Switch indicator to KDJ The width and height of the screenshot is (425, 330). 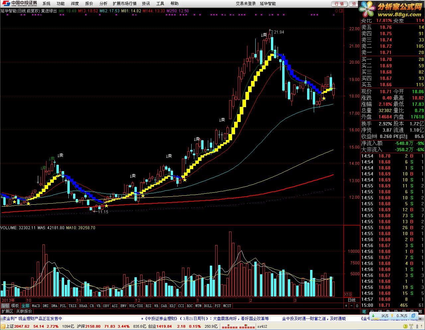[172, 306]
